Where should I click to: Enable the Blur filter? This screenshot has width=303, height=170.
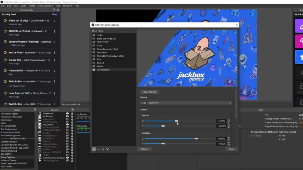[x=94, y=59]
